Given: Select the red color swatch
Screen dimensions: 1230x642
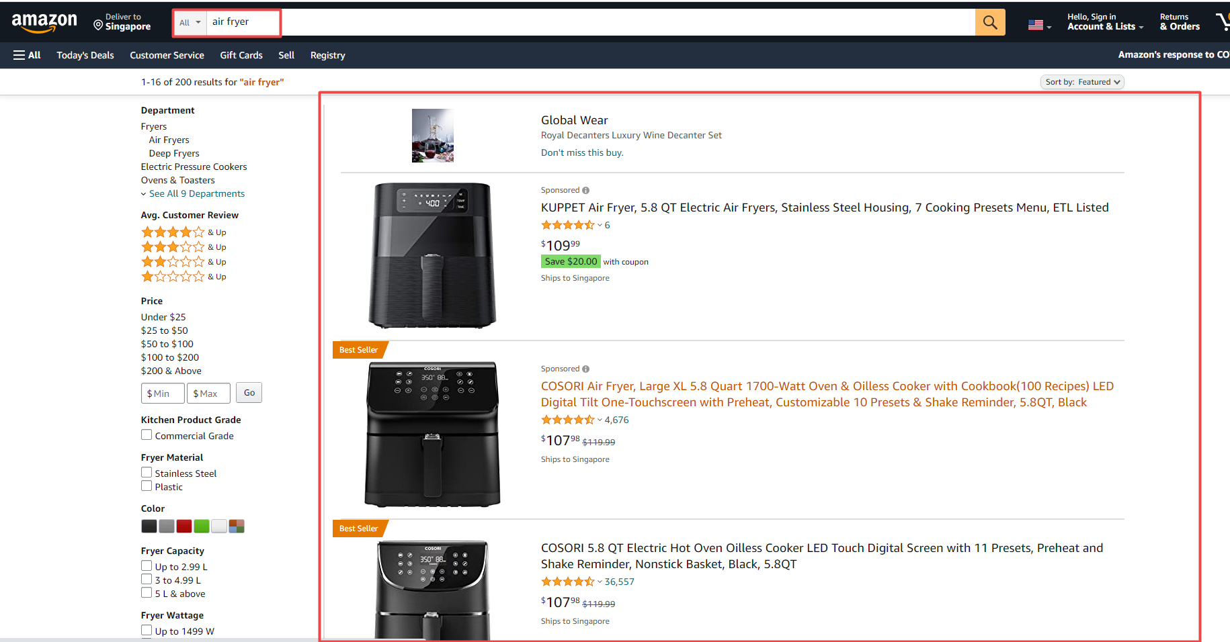Looking at the screenshot, I should tap(184, 526).
